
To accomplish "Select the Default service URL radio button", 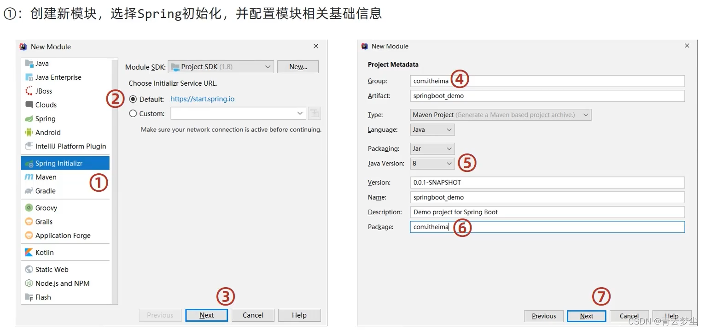I will 133,99.
